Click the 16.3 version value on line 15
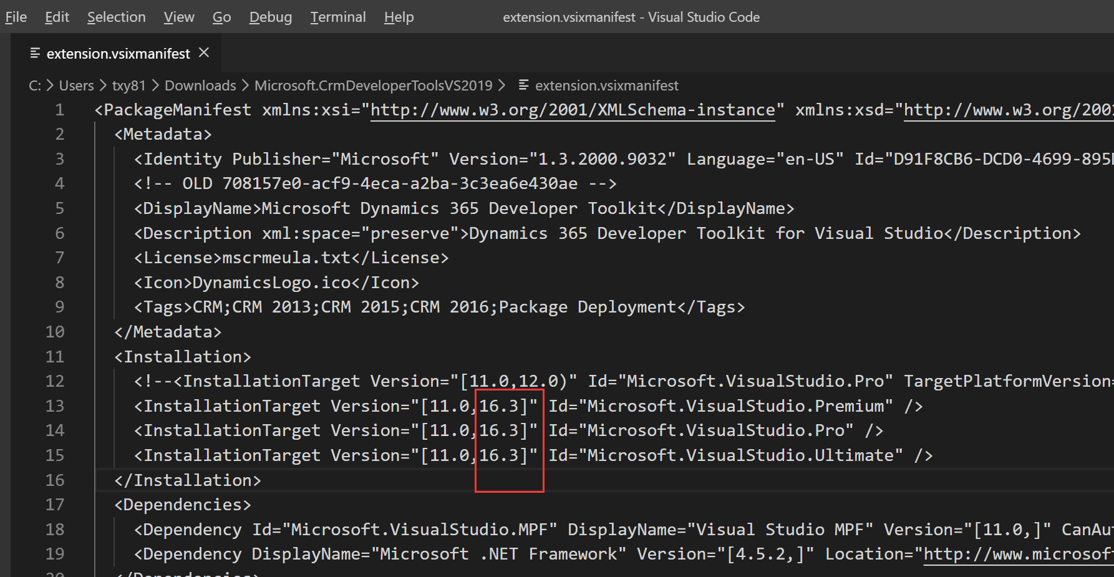1114x577 pixels. pos(499,455)
